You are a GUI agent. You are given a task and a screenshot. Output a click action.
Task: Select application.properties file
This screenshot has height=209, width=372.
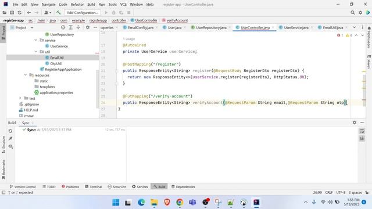[56, 93]
